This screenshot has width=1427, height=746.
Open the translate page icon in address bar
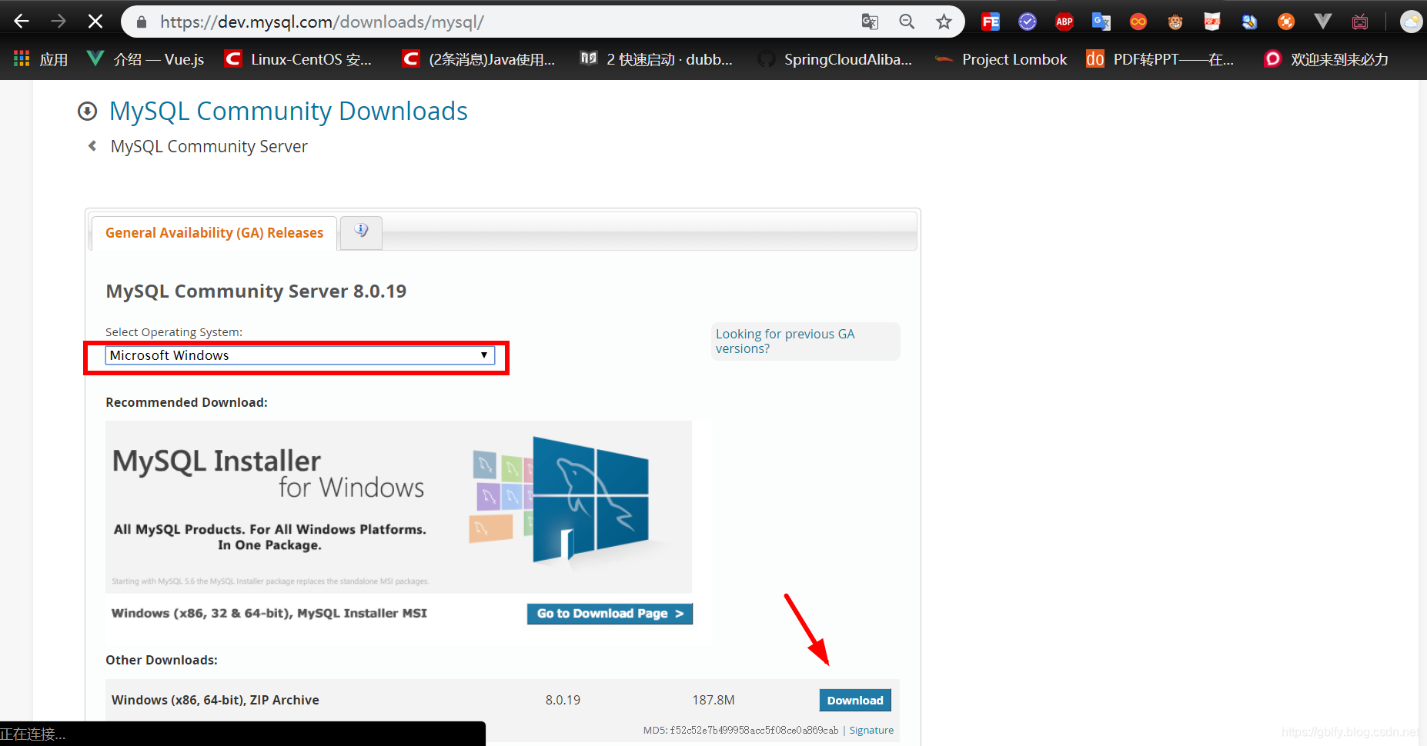coord(870,22)
